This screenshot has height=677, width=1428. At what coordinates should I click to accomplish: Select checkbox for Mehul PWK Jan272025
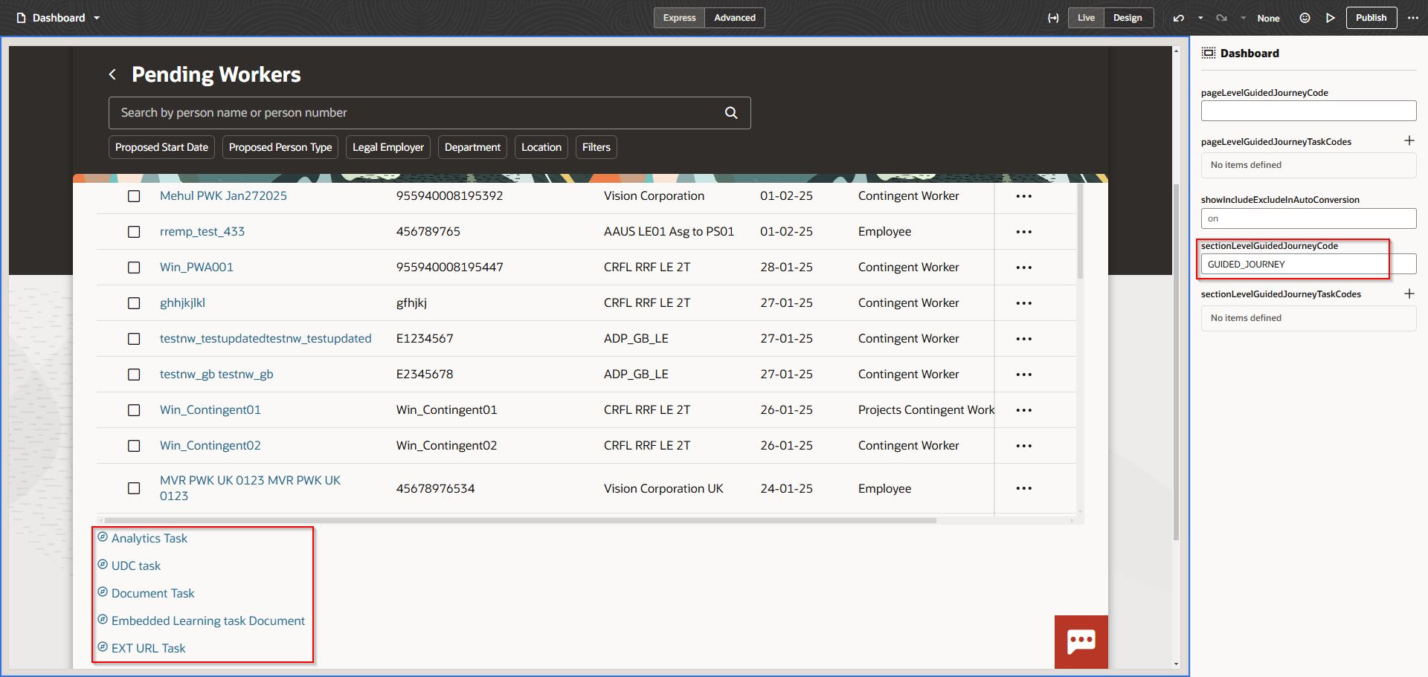[134, 196]
